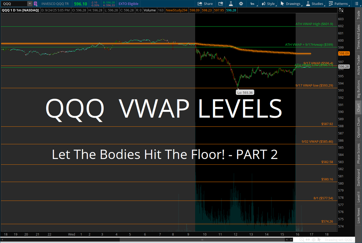362x243 pixels.
Task: Click the Lo: 593.36 price bubble
Action: click(x=245, y=92)
